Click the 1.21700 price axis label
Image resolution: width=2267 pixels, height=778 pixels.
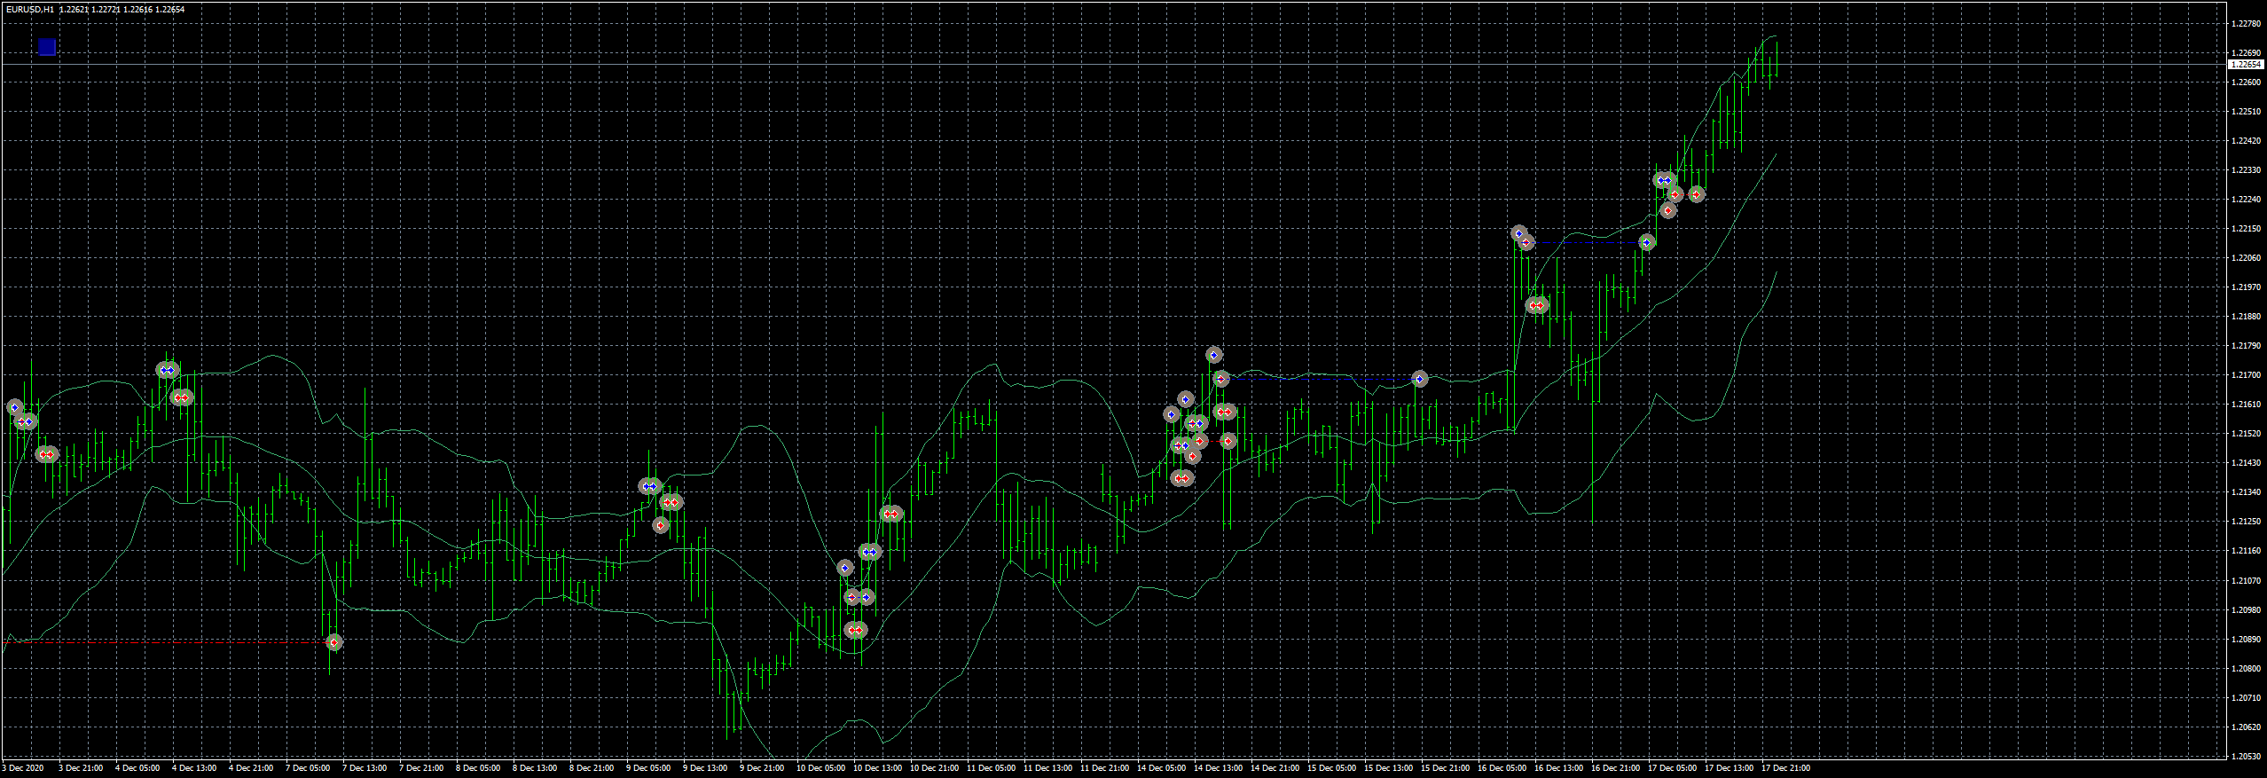click(x=2244, y=375)
